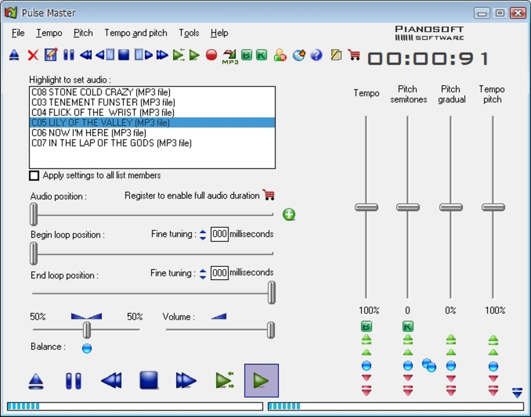The image size is (531, 417).
Task: Click the double blue spheres link icon
Action: pos(429,365)
